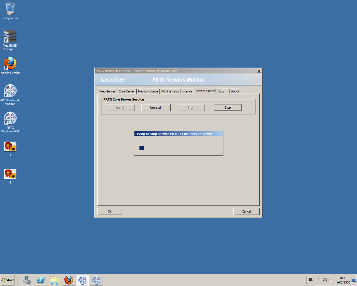
Task: Click the inactive PRTG taskbar button
Action: tap(97, 280)
